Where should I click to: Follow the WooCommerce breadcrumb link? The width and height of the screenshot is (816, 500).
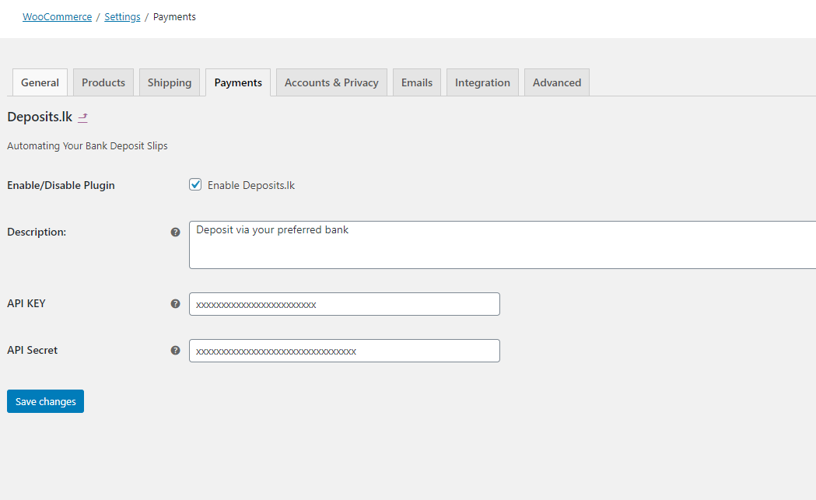[58, 16]
